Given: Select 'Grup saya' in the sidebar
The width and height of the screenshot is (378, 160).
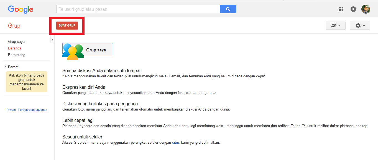Looking at the screenshot, I should click(x=16, y=42).
